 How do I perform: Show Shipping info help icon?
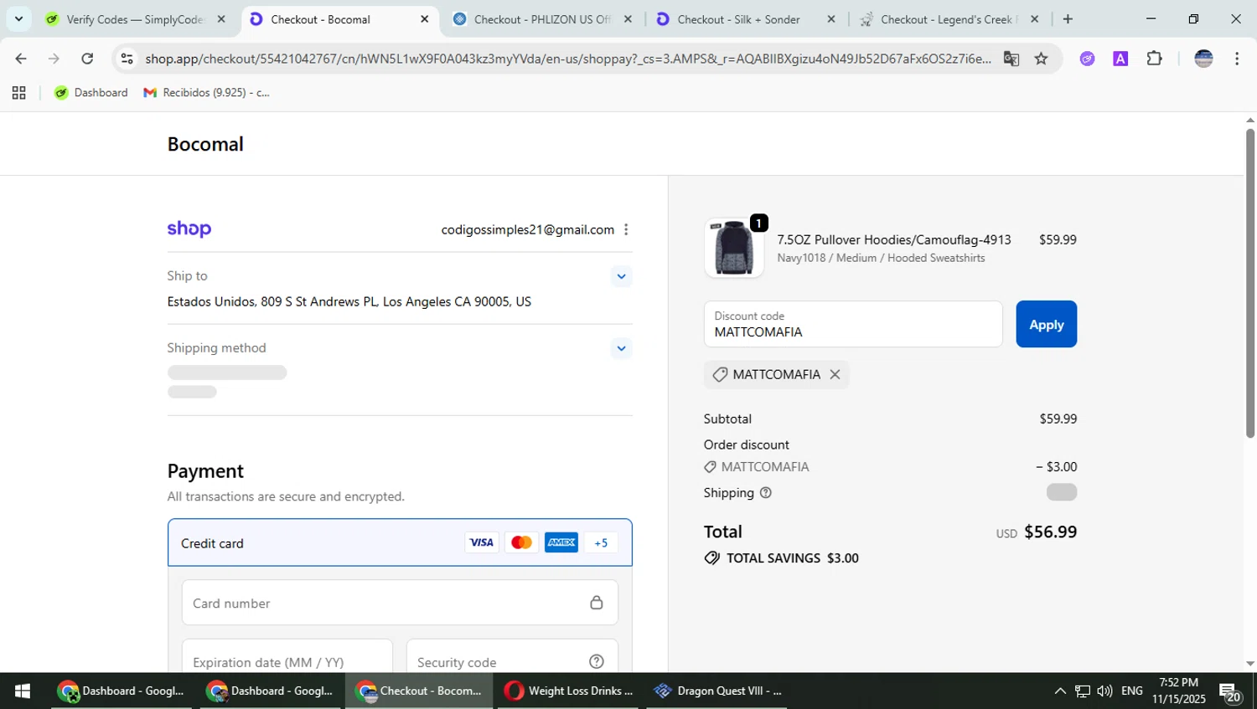(765, 493)
